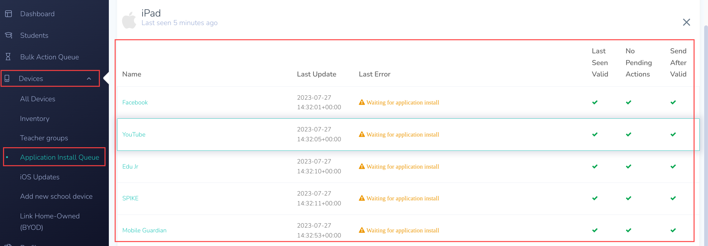Click the Devices tablet icon

click(x=7, y=78)
